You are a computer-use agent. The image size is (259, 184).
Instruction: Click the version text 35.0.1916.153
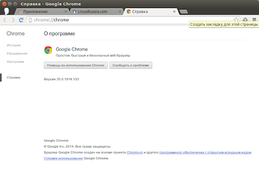61,79
